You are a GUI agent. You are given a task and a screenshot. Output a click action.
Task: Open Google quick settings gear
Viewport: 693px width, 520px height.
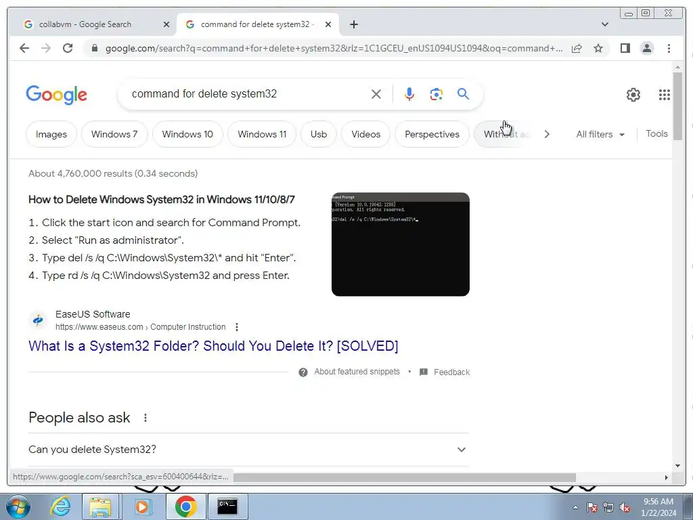pos(633,95)
